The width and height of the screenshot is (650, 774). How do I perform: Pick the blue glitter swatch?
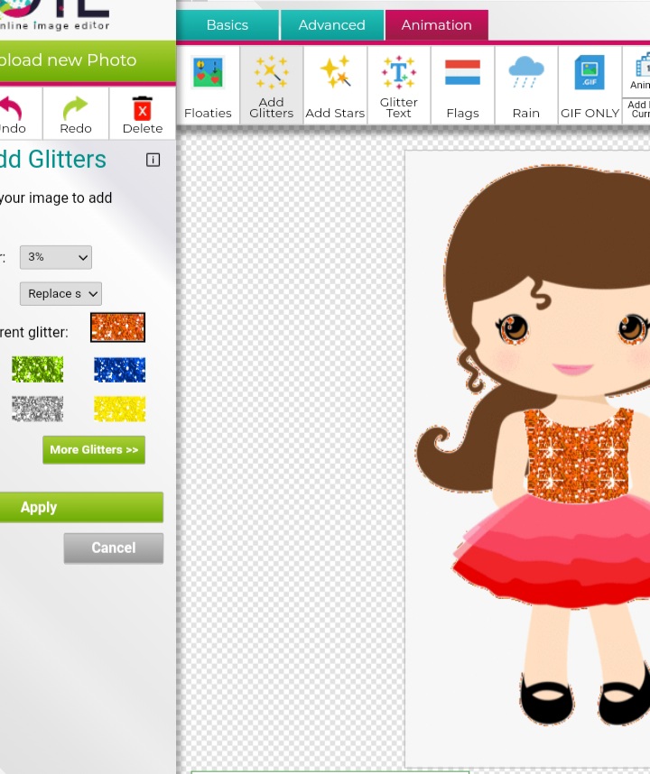click(119, 370)
